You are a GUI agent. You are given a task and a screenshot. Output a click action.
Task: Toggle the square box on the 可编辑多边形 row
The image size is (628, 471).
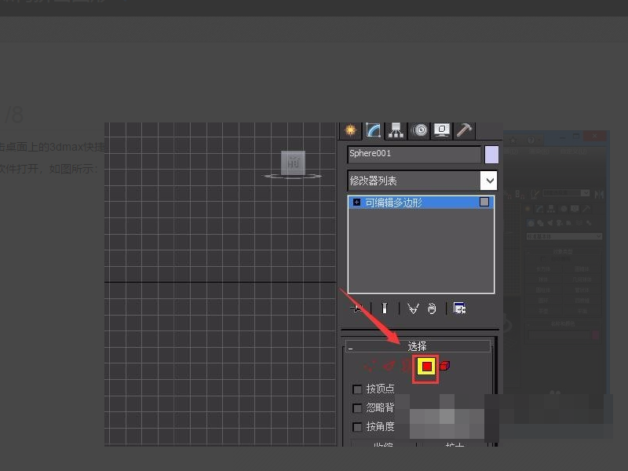[484, 202]
